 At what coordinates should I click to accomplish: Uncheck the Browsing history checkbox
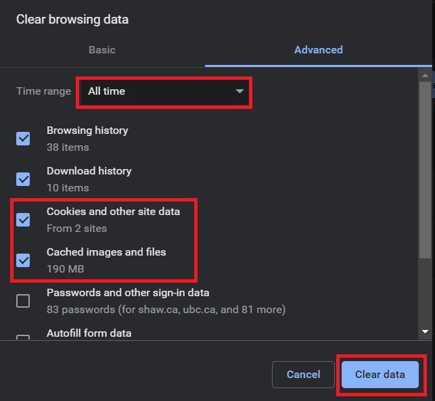(x=23, y=139)
